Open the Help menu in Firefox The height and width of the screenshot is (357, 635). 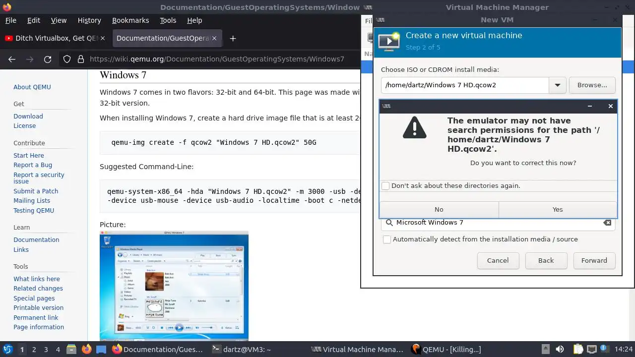point(194,20)
